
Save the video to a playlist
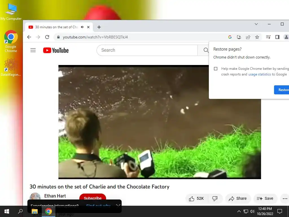click(265, 199)
